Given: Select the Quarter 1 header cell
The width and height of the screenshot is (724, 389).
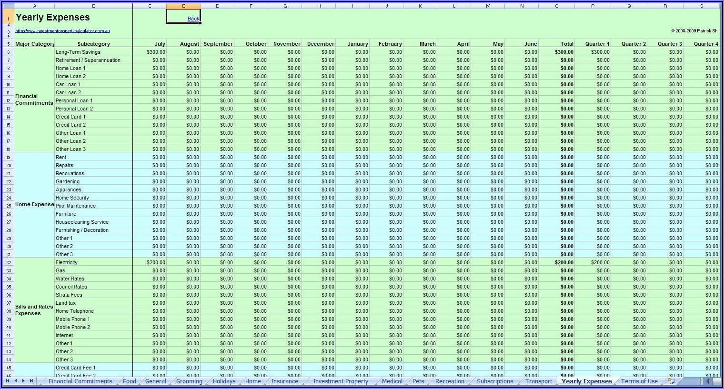Looking at the screenshot, I should coord(593,44).
